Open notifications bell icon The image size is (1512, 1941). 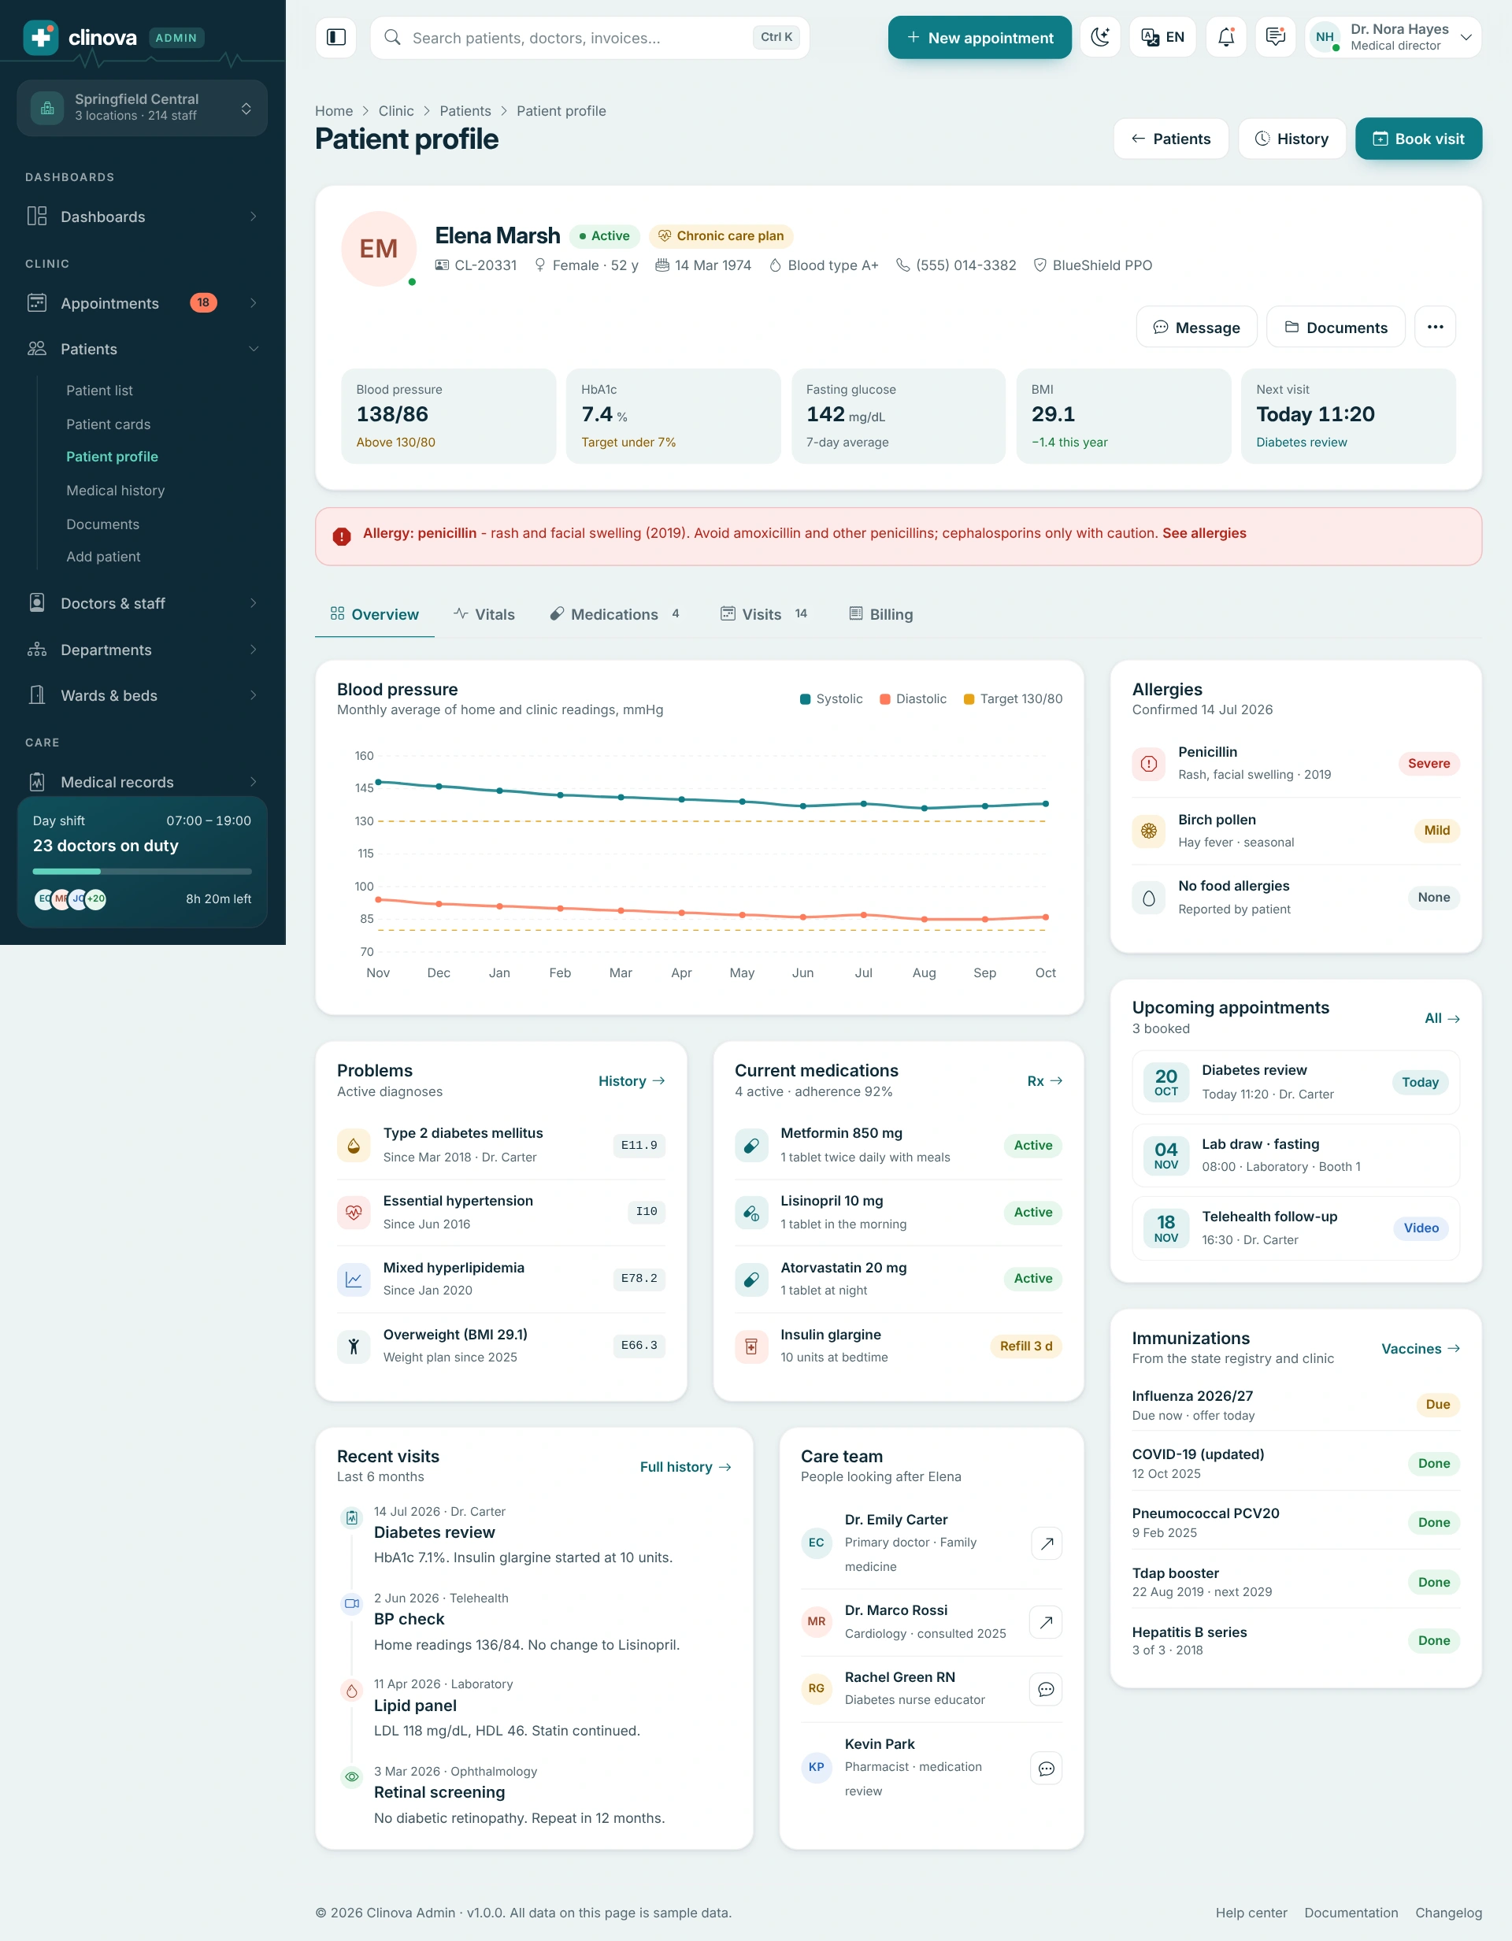tap(1226, 37)
